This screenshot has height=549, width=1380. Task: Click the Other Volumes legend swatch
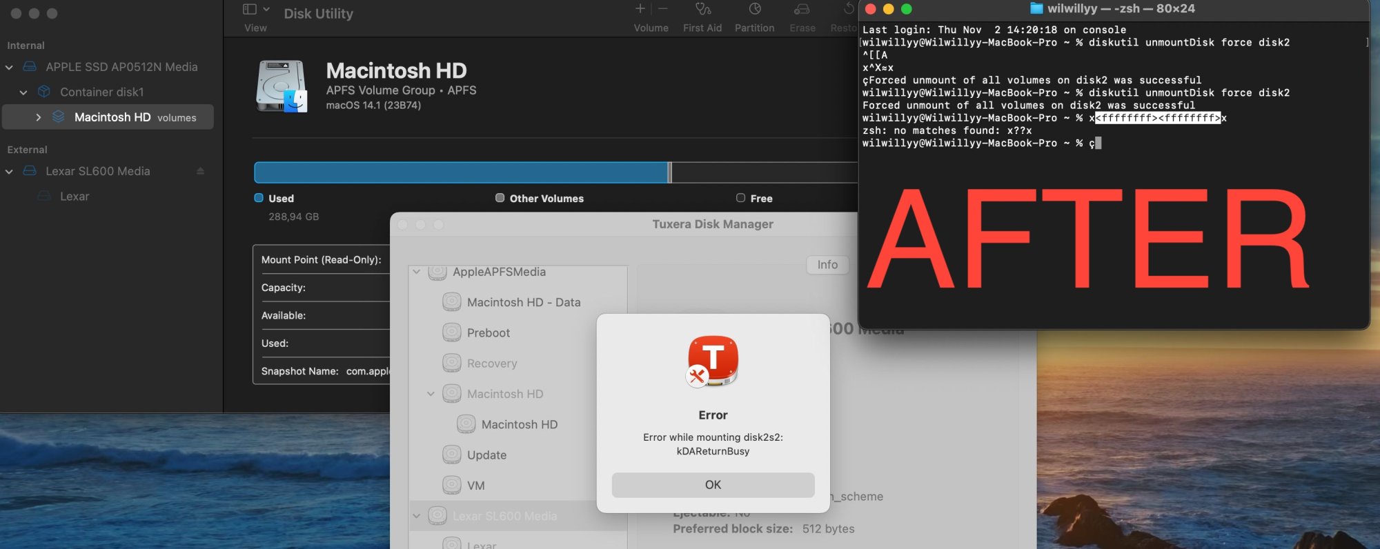500,198
